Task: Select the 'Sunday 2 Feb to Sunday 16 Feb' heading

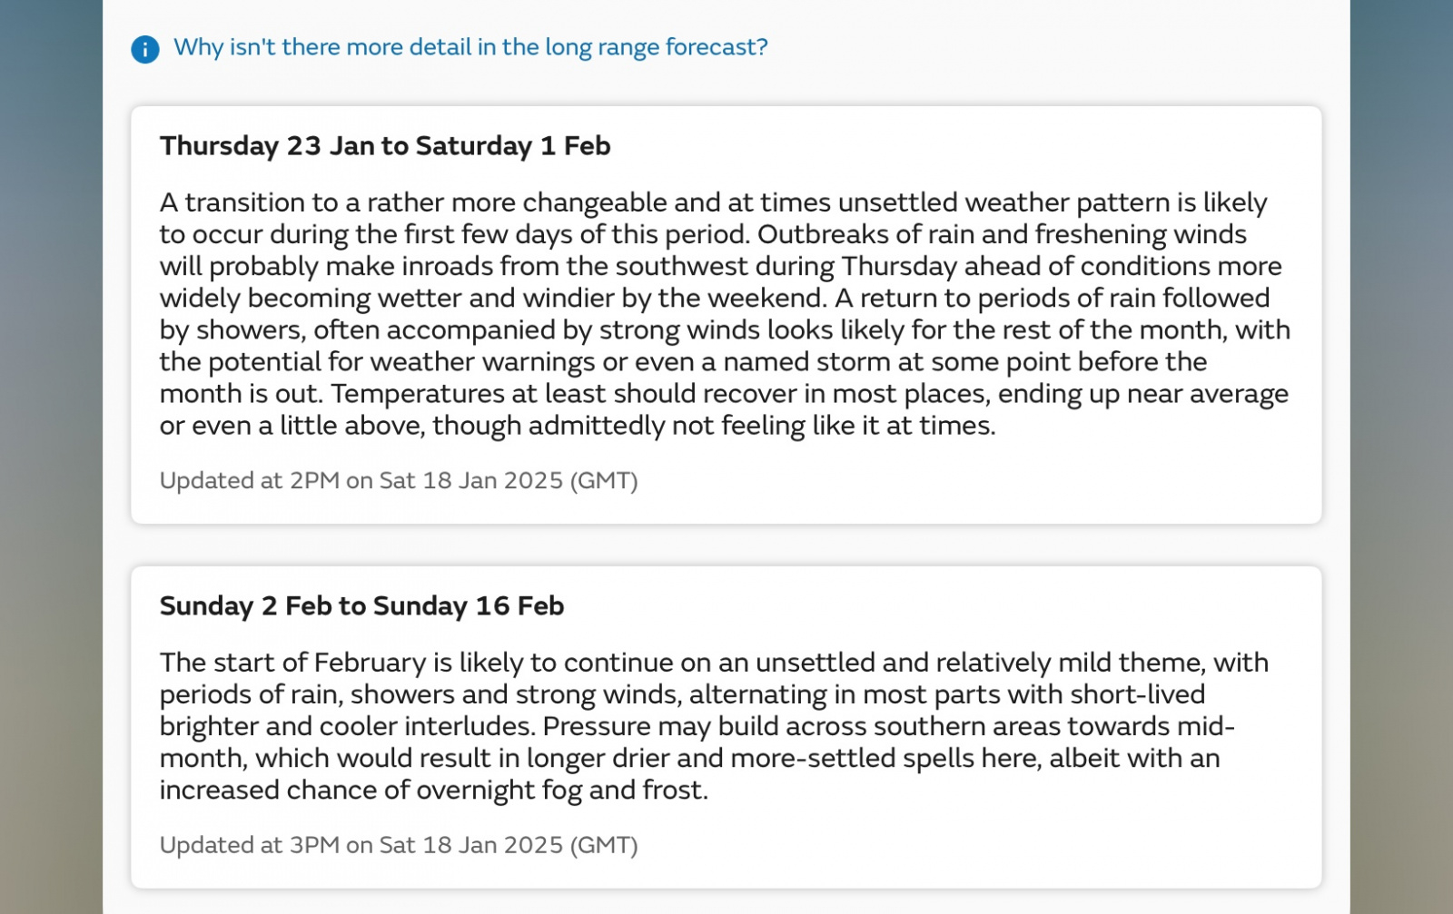Action: click(361, 606)
